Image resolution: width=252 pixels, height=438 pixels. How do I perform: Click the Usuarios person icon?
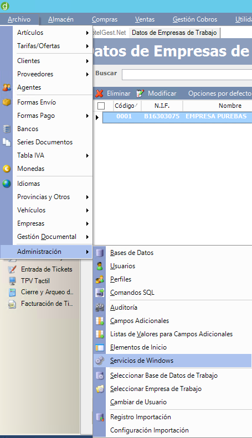[100, 266]
